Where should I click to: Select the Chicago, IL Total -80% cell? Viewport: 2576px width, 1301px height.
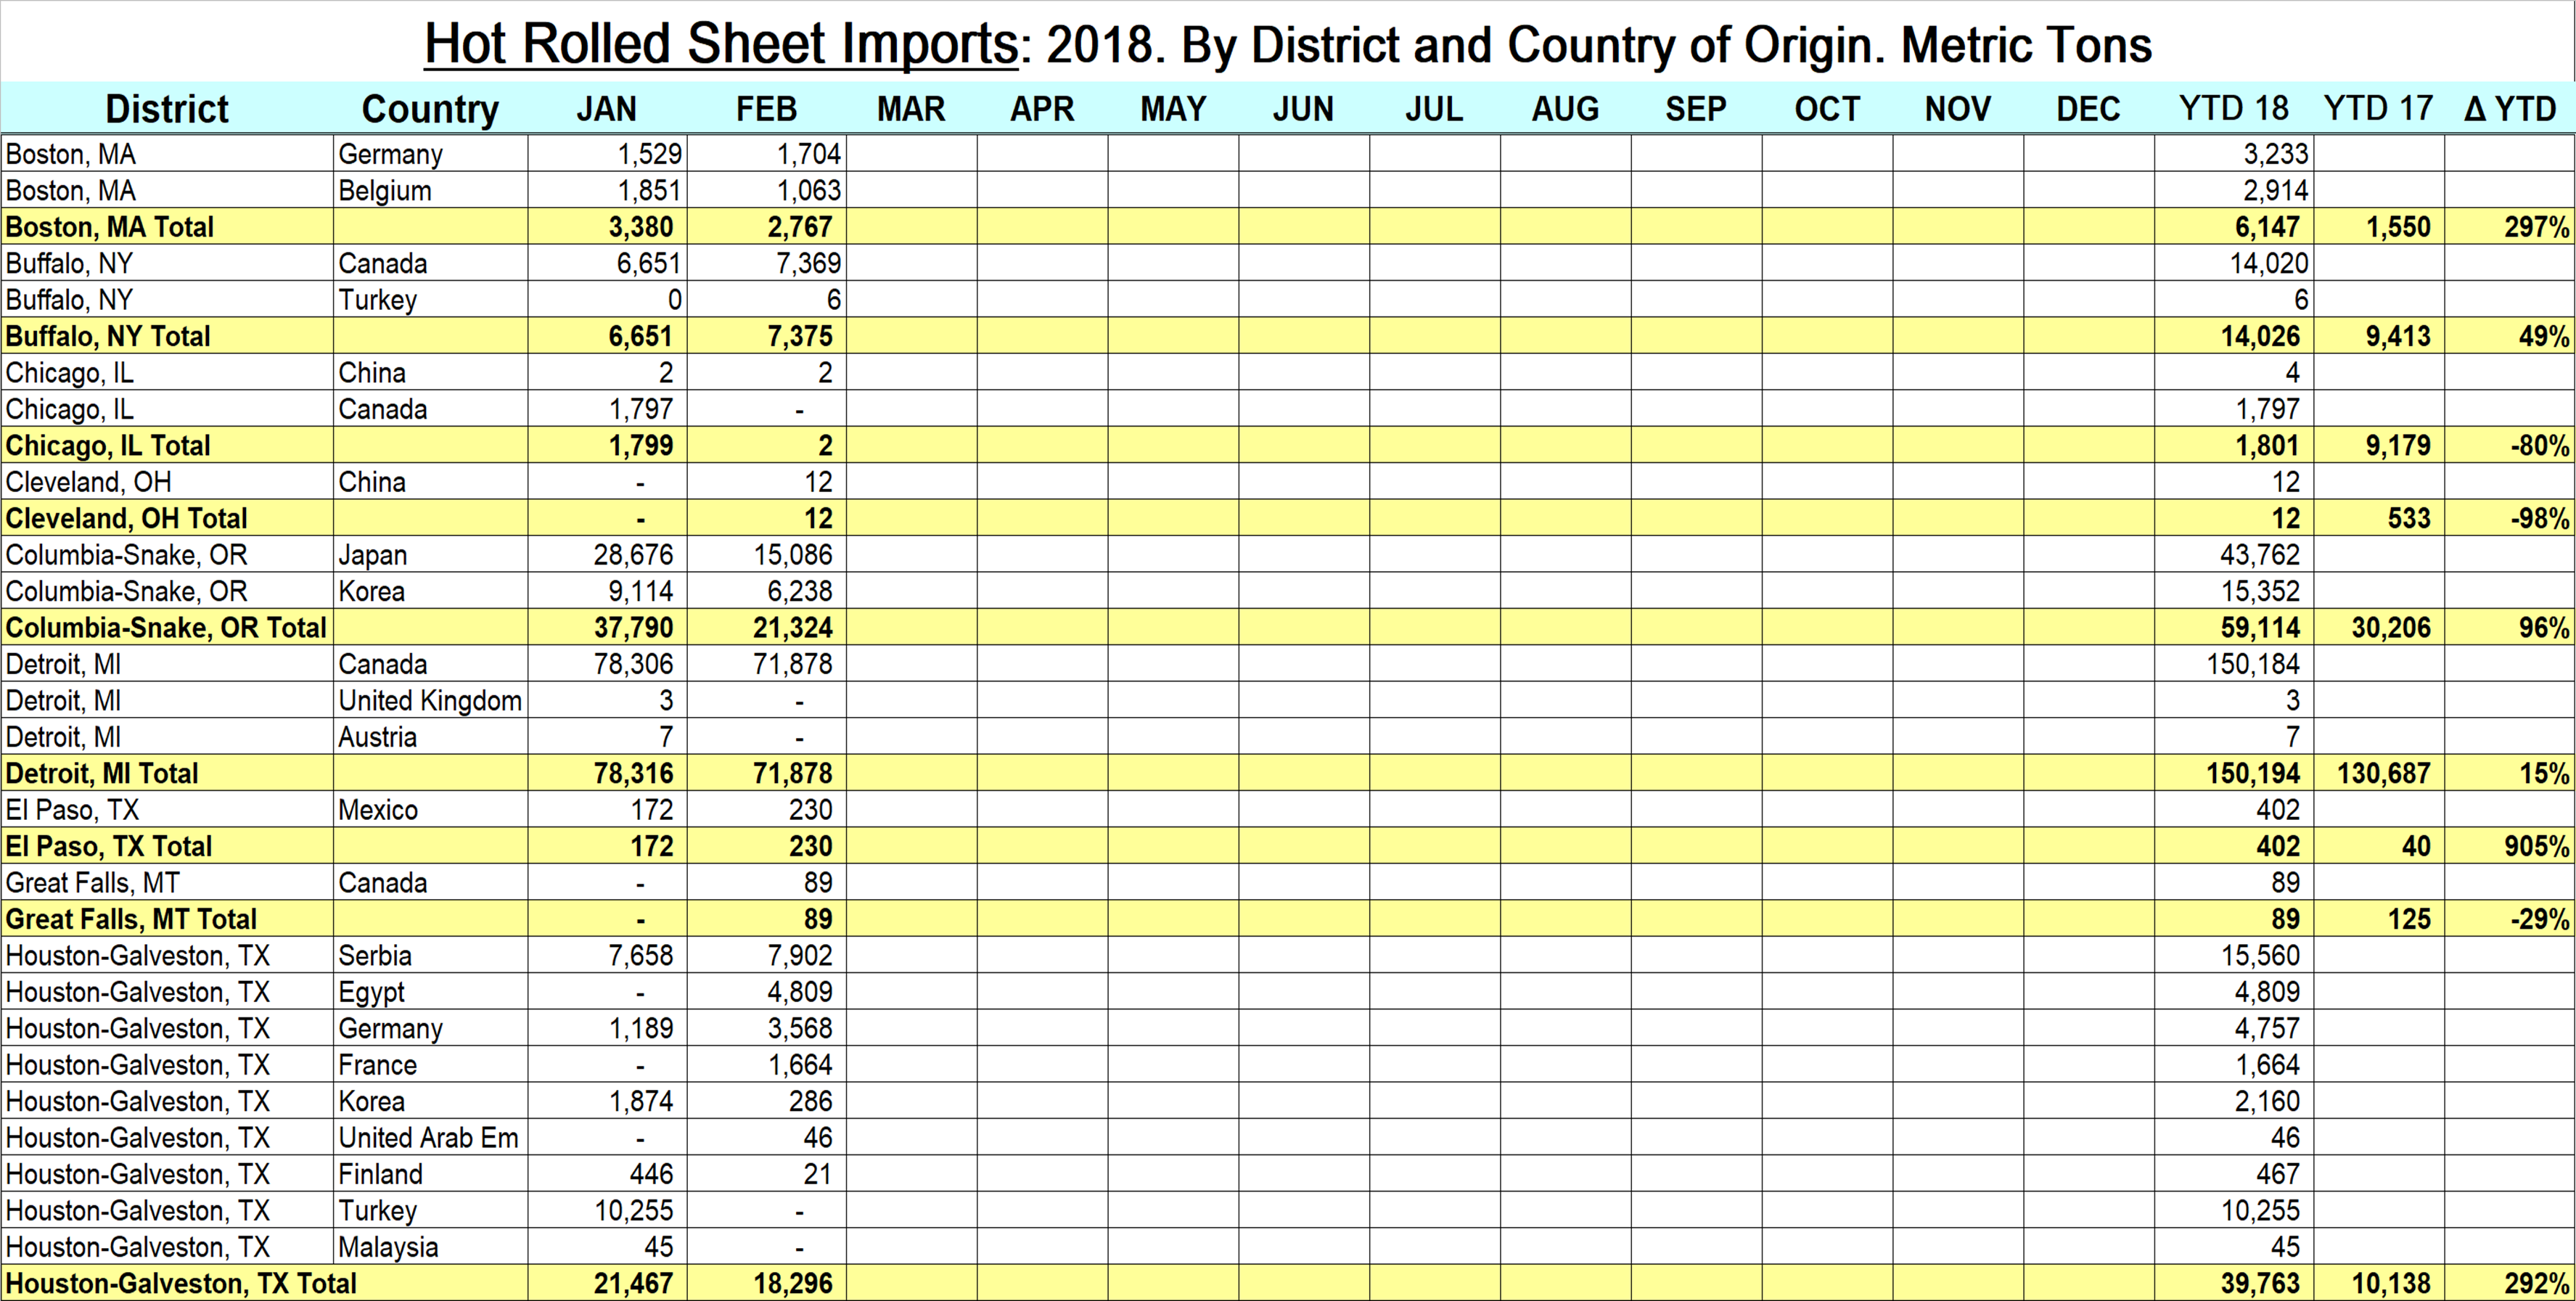click(x=2539, y=445)
